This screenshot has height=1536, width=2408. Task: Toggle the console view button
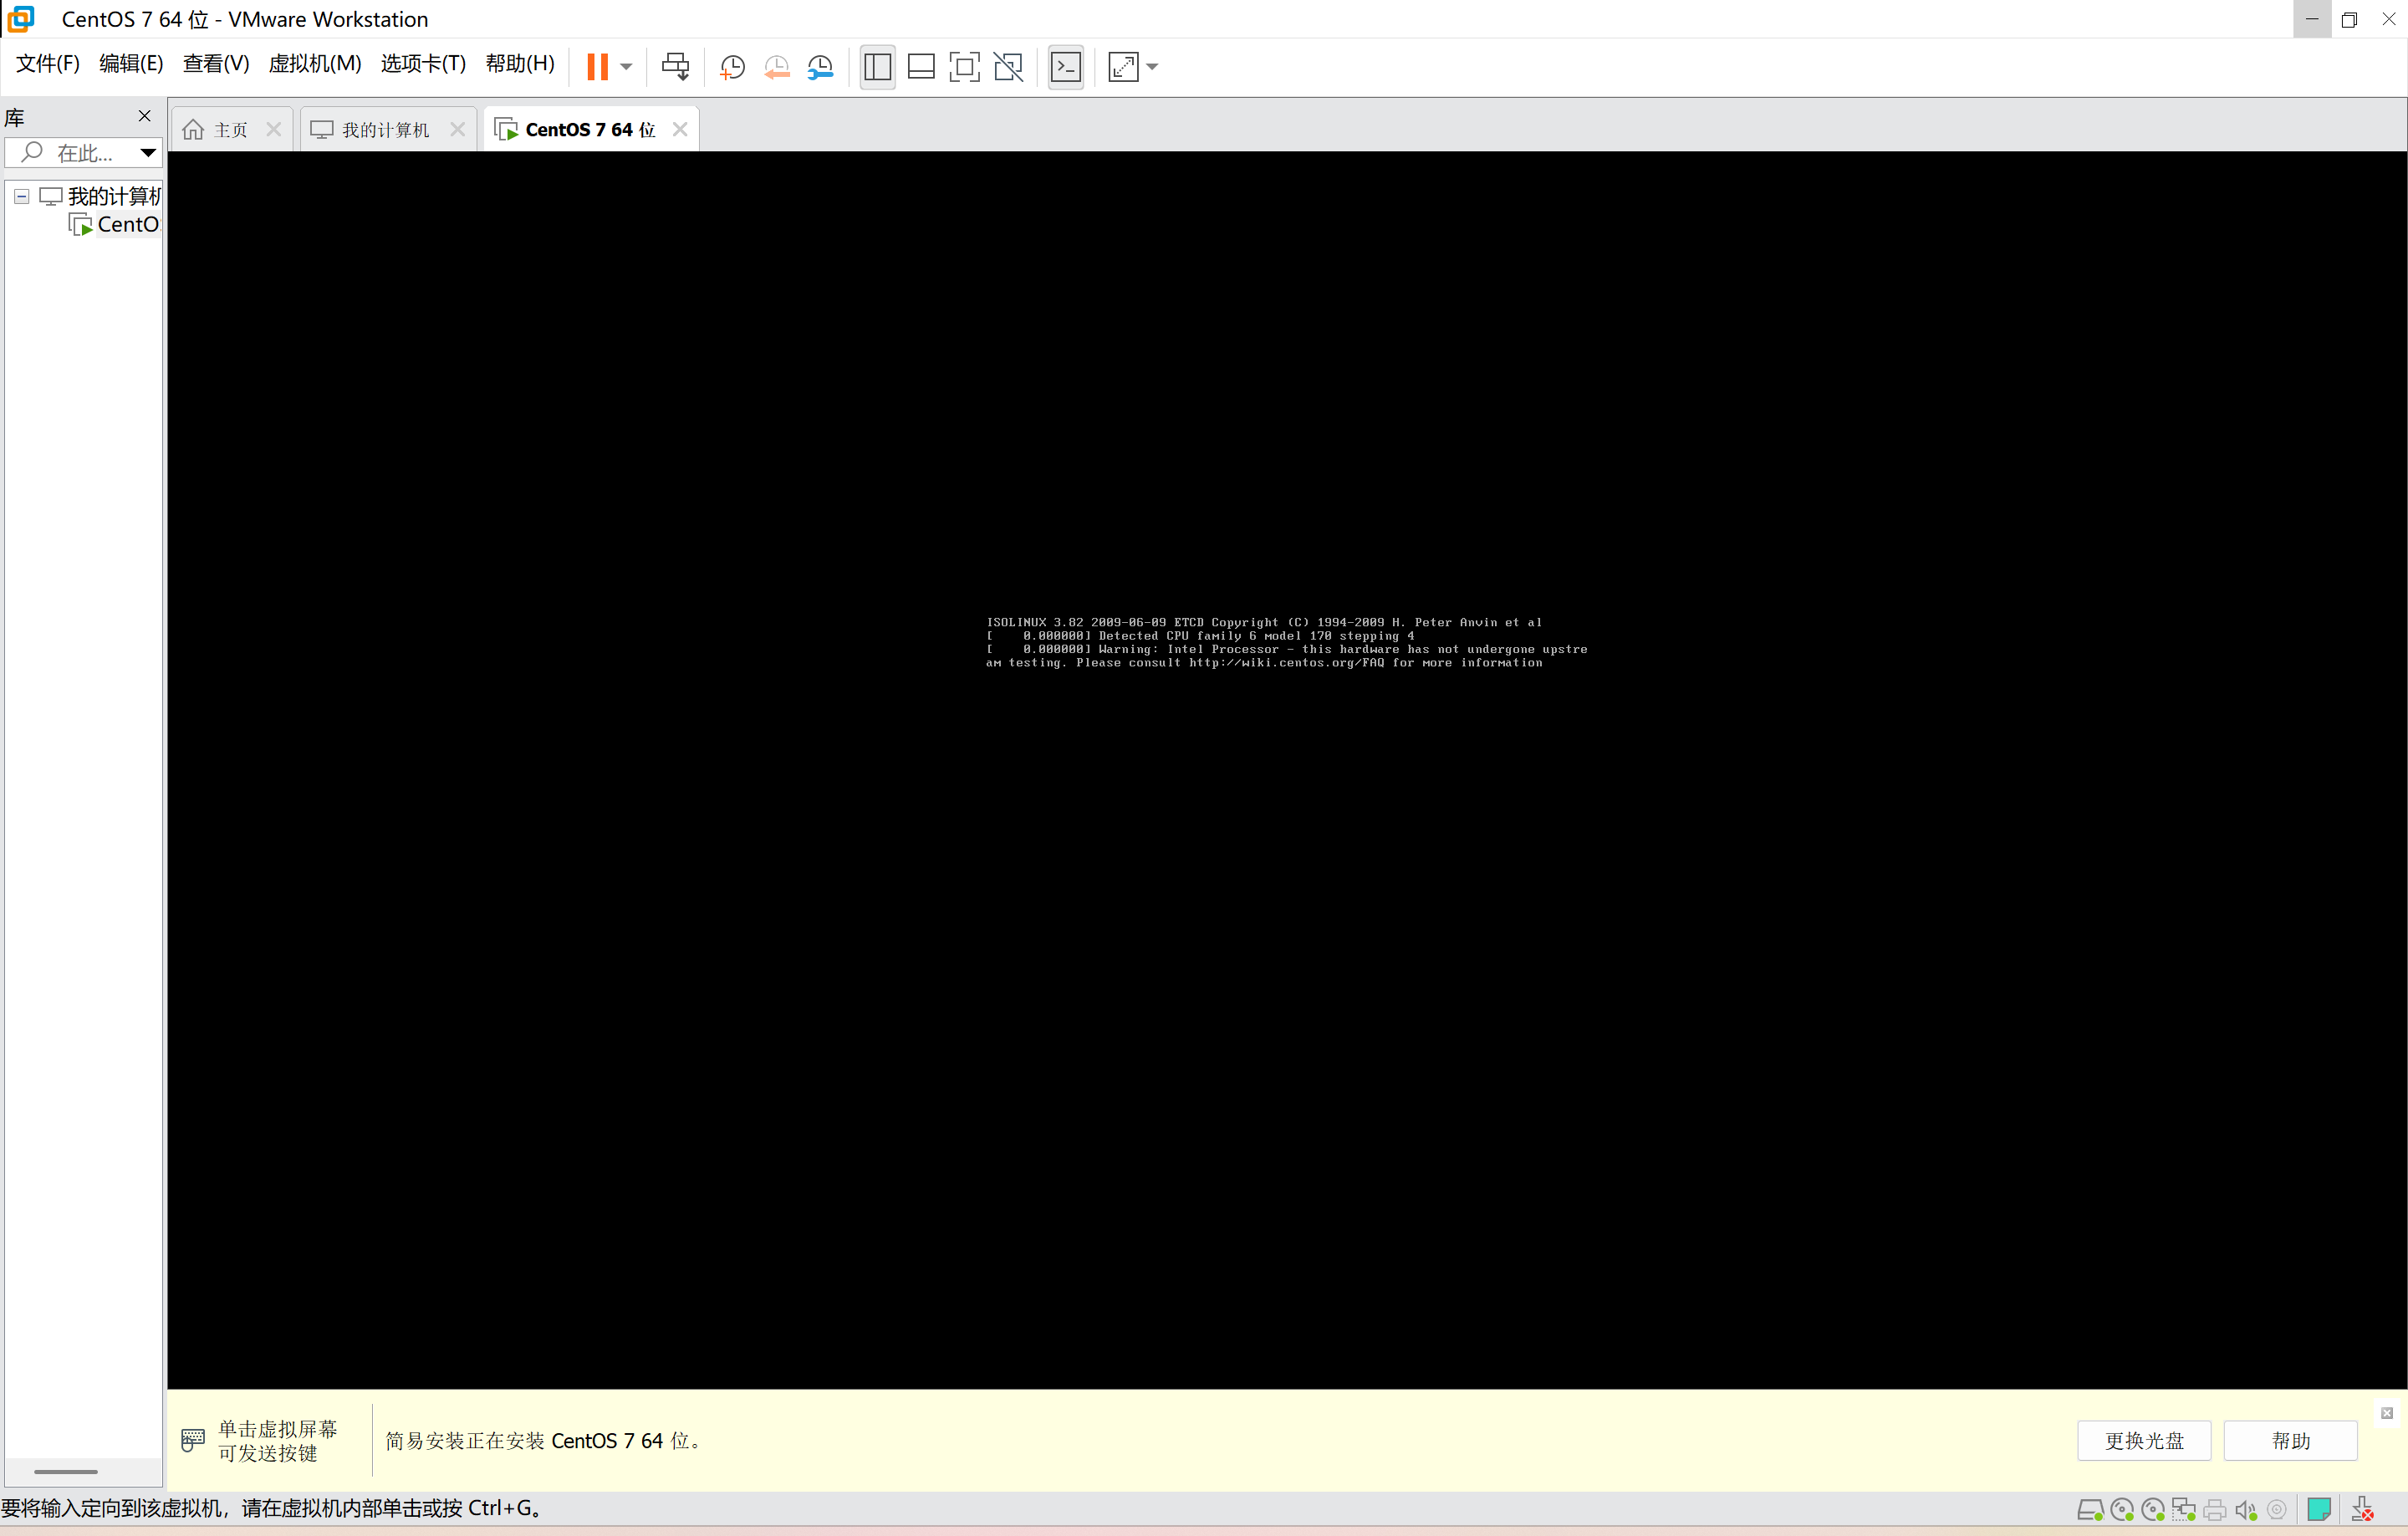(1066, 67)
